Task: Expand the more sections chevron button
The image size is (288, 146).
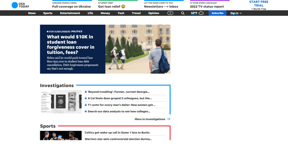Action: pos(170,13)
